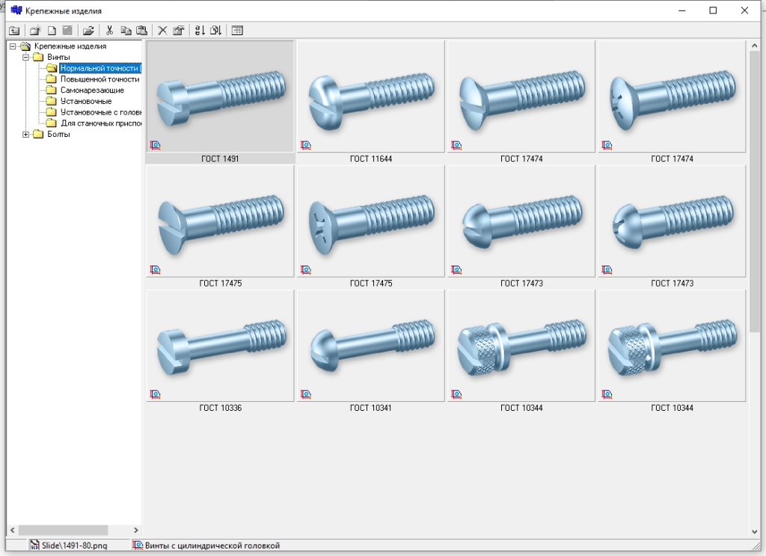Paste using the clipboard toolbar icon
This screenshot has height=556, width=766.
[x=141, y=31]
